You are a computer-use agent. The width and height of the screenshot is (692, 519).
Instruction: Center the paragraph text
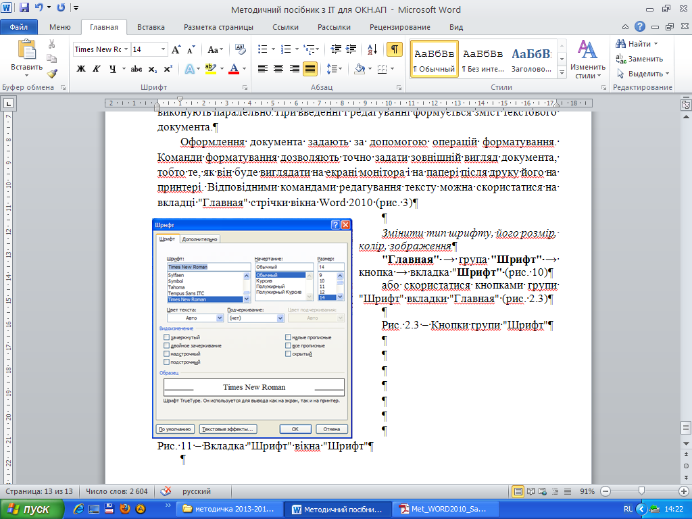pos(278,69)
